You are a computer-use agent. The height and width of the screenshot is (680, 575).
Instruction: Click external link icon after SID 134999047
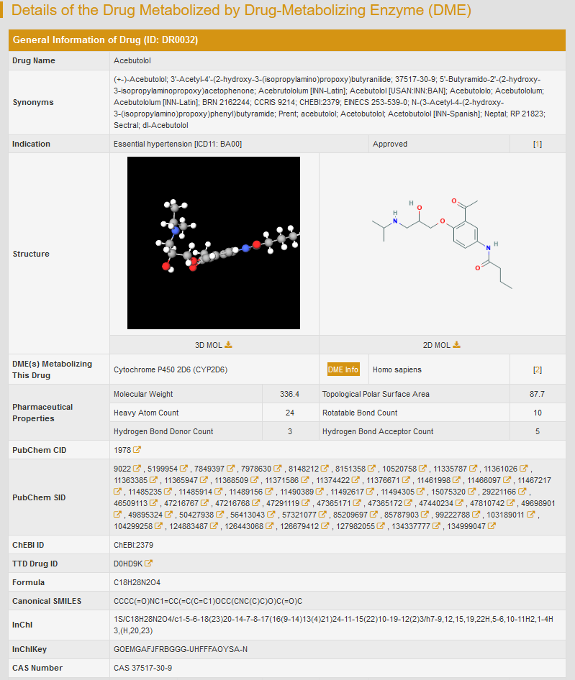coord(492,526)
